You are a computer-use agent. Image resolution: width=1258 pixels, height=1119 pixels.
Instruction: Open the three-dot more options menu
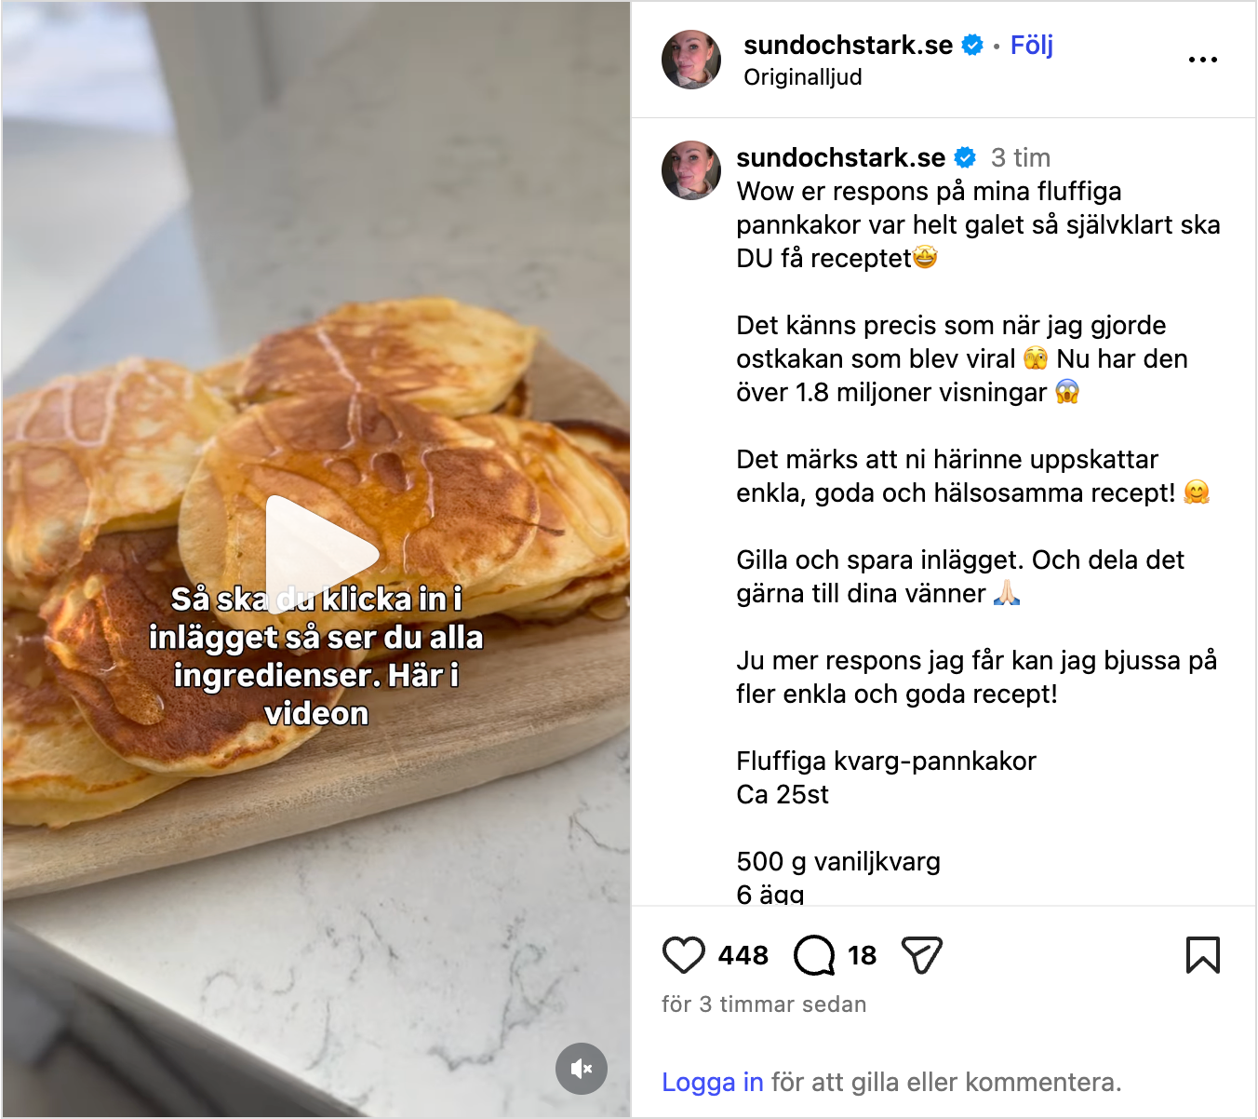pos(1202,60)
